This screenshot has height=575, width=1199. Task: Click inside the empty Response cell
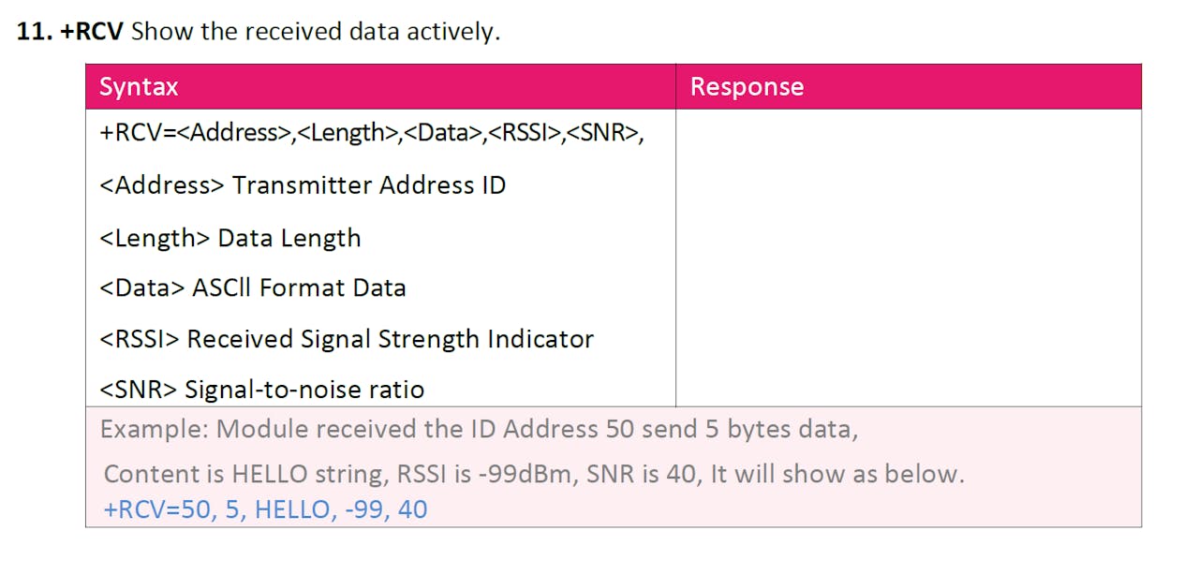[907, 258]
